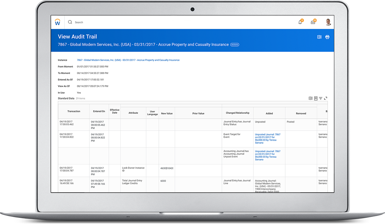
Task: Click the View As Of value 05:07:24
Action: [92, 86]
